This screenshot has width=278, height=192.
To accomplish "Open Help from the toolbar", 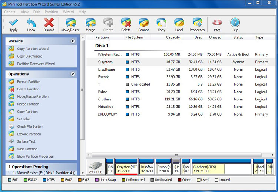I will coord(235,25).
